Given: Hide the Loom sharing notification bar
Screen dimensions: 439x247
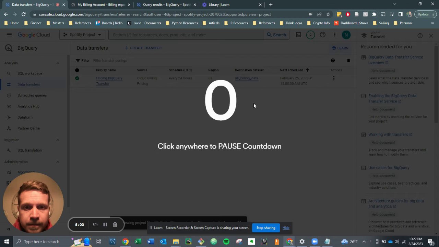Looking at the screenshot, I should point(286,228).
